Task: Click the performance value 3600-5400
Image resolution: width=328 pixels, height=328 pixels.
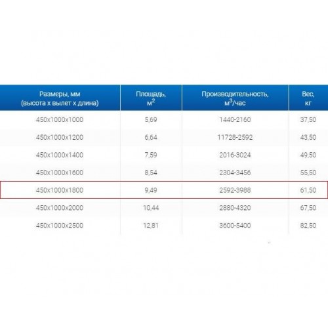Action: (235, 226)
